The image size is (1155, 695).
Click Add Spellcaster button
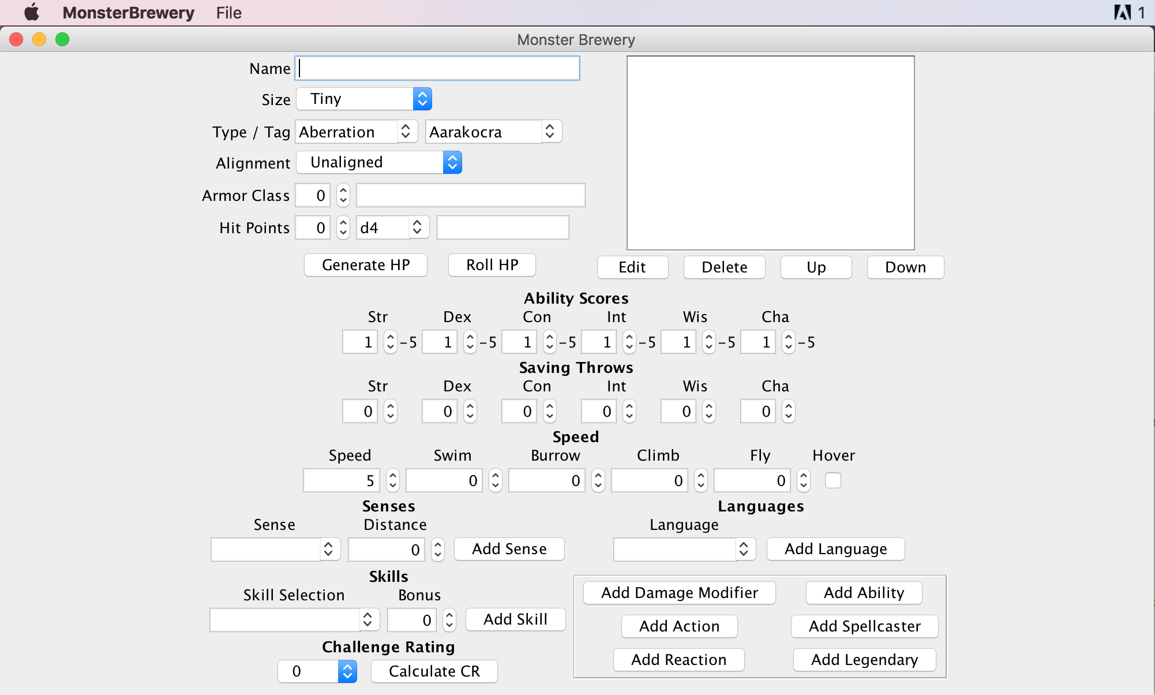click(x=864, y=626)
